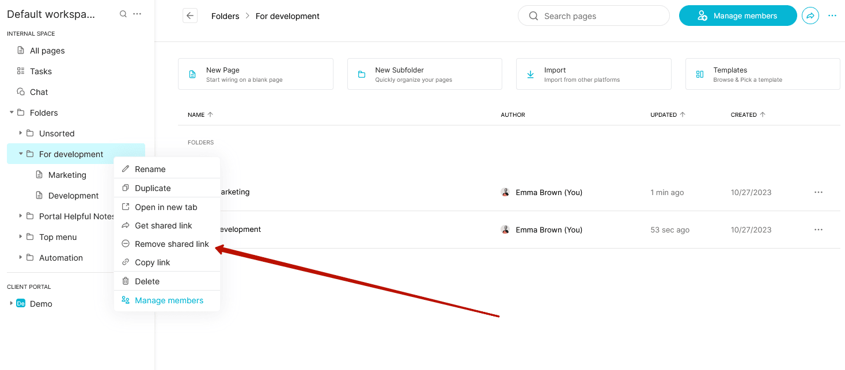Click the Default workspace title
The height and width of the screenshot is (370, 845).
pyautogui.click(x=51, y=14)
